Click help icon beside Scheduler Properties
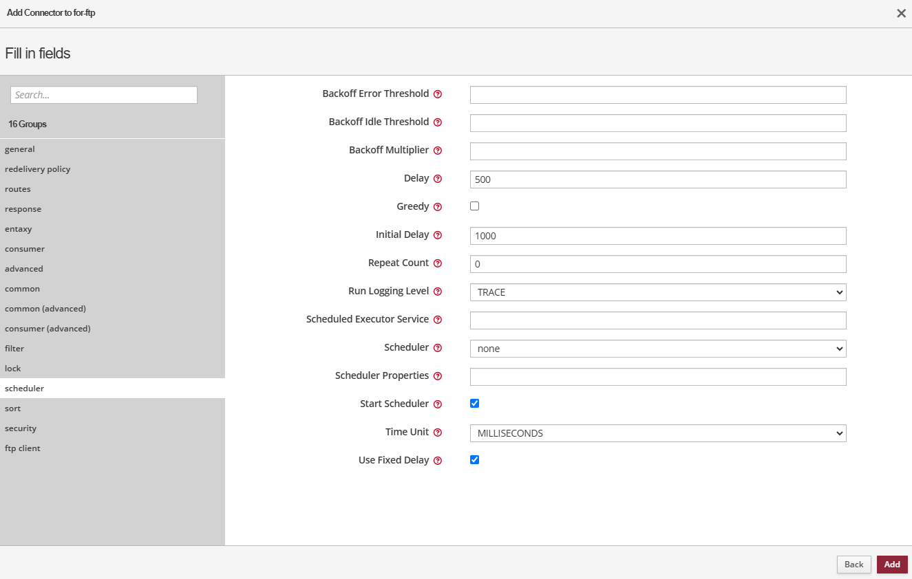Image resolution: width=912 pixels, height=579 pixels. [x=438, y=376]
